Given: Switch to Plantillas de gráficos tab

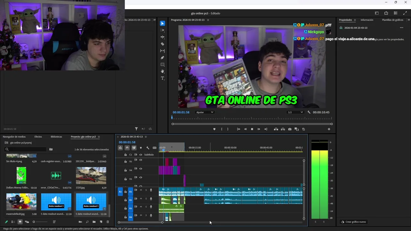Looking at the screenshot, I should tap(393, 20).
